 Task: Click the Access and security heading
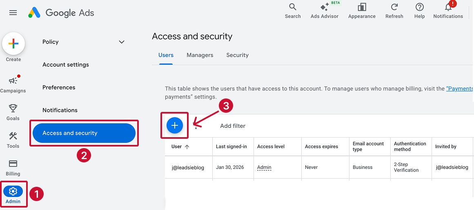pos(192,37)
